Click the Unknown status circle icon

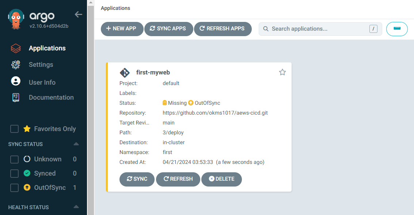(x=27, y=159)
